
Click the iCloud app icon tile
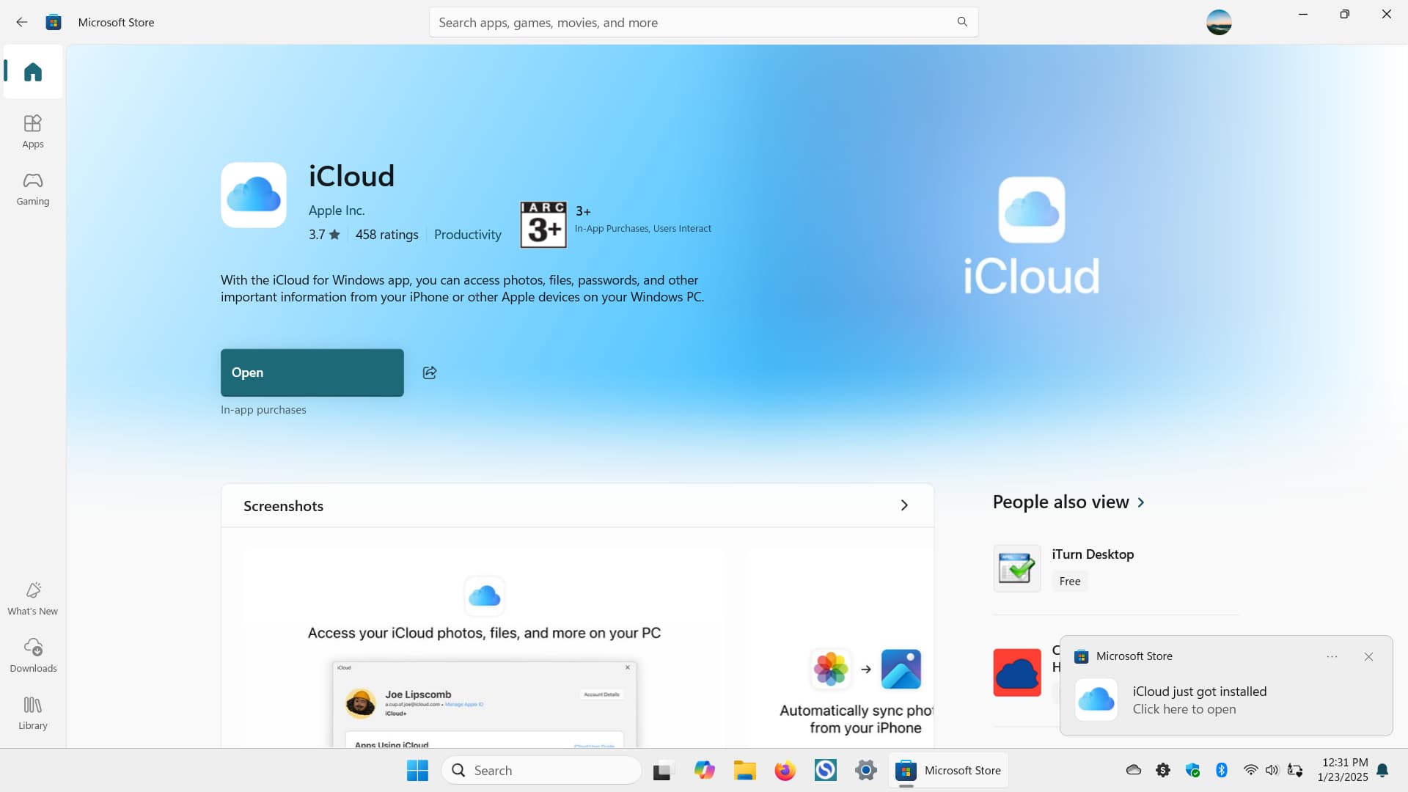254,195
